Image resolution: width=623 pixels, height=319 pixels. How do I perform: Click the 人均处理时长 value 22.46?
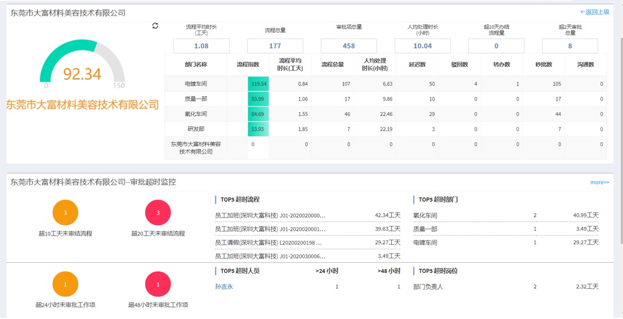pyautogui.click(x=386, y=114)
